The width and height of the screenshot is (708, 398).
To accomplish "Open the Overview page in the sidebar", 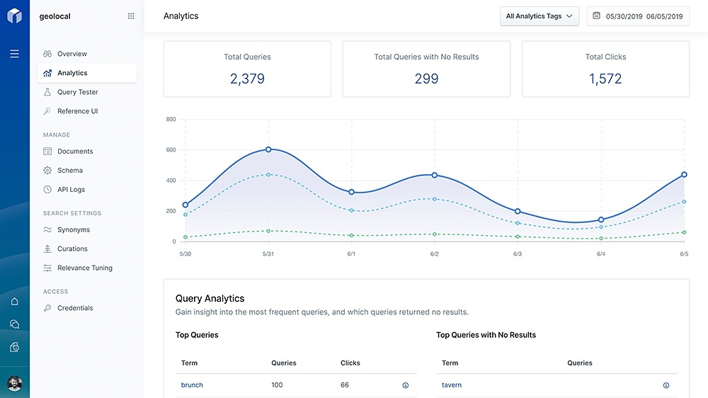I will tap(72, 54).
